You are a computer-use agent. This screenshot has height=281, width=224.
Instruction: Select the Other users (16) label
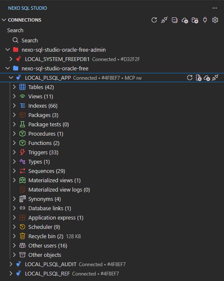pyautogui.click(x=48, y=245)
